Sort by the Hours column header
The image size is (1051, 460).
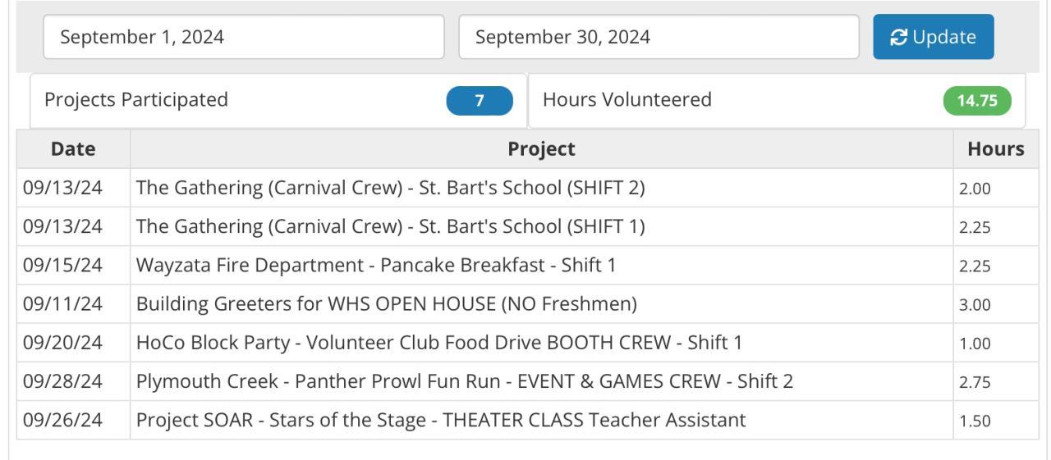click(996, 149)
